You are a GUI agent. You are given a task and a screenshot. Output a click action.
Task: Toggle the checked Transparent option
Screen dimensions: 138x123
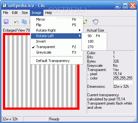(x=56, y=47)
